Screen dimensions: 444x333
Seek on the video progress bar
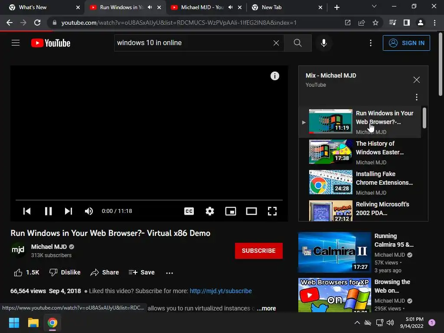149,200
